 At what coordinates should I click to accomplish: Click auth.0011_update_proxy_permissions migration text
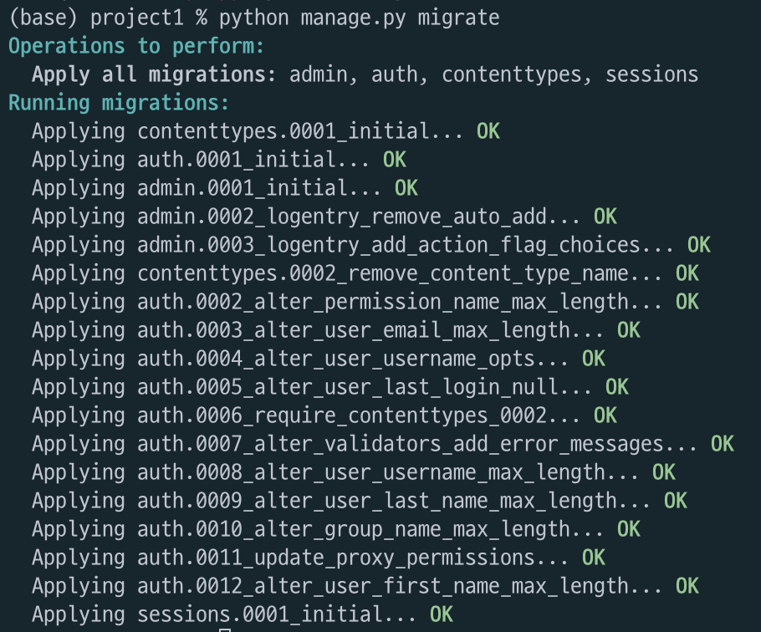[x=354, y=558]
